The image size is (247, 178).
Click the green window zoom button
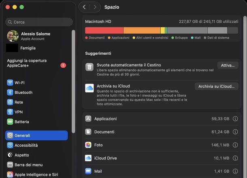(22, 7)
